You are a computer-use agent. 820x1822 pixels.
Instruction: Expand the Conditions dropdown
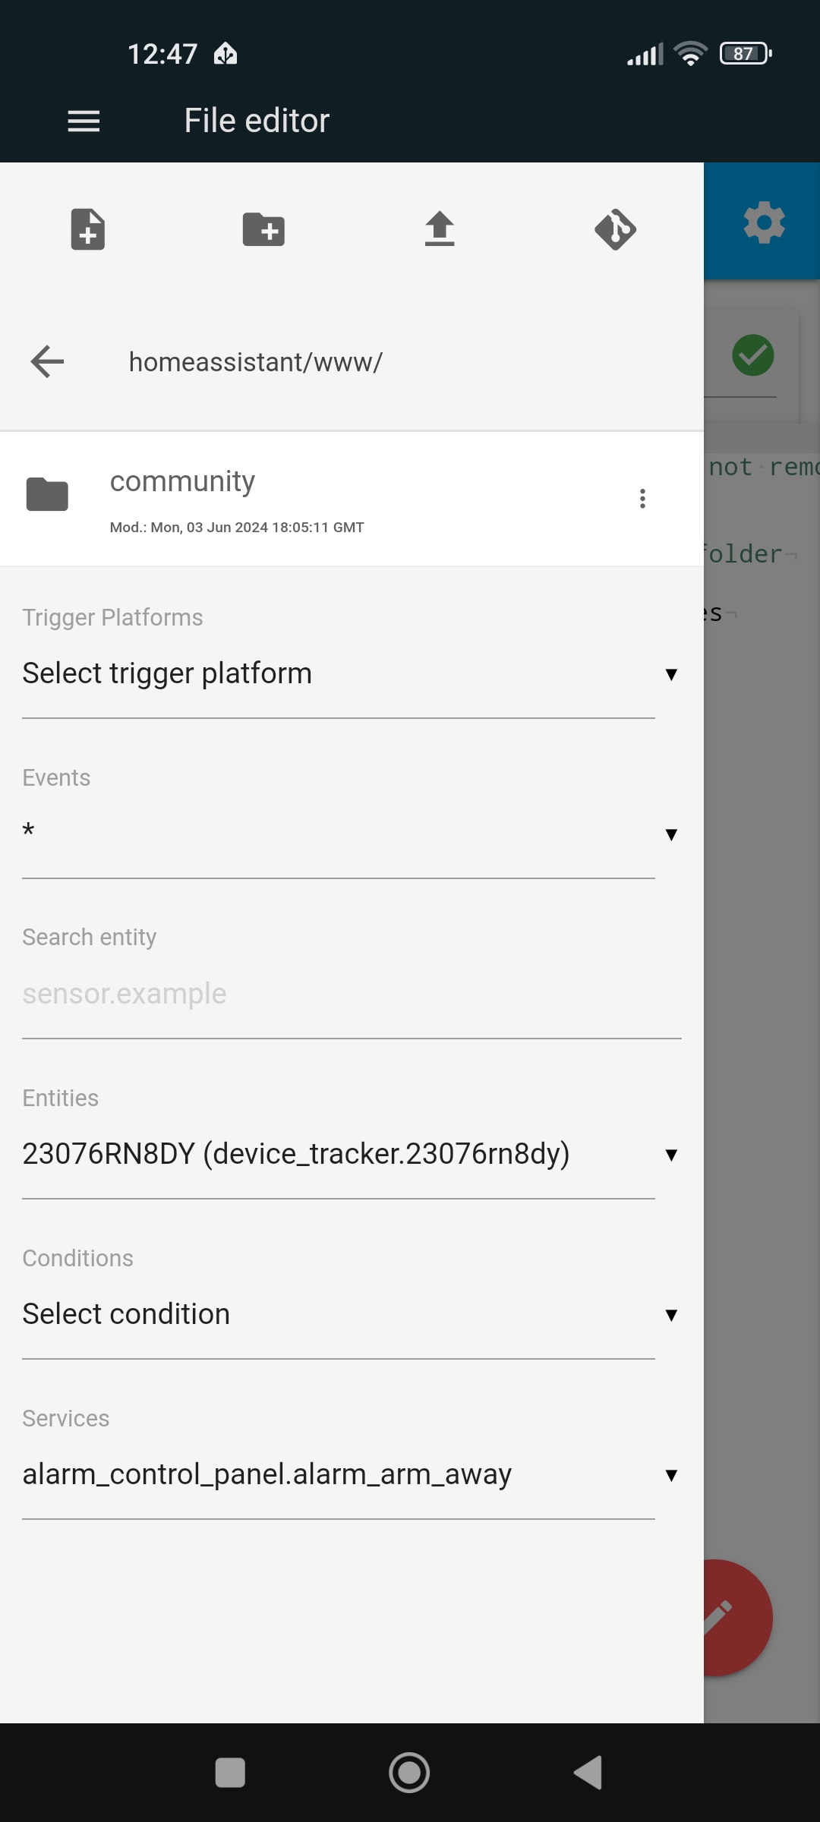pyautogui.click(x=350, y=1314)
